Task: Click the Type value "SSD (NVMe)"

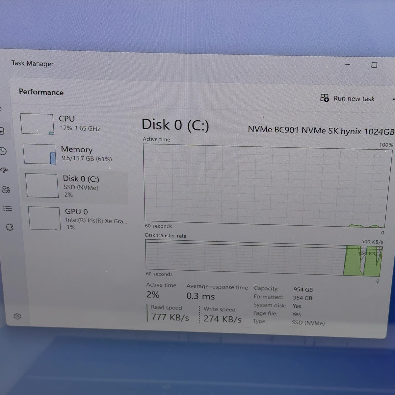Action: coord(308,323)
